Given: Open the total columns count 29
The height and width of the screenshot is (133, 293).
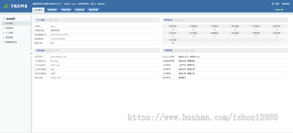Looking at the screenshot, I should 173,43.
